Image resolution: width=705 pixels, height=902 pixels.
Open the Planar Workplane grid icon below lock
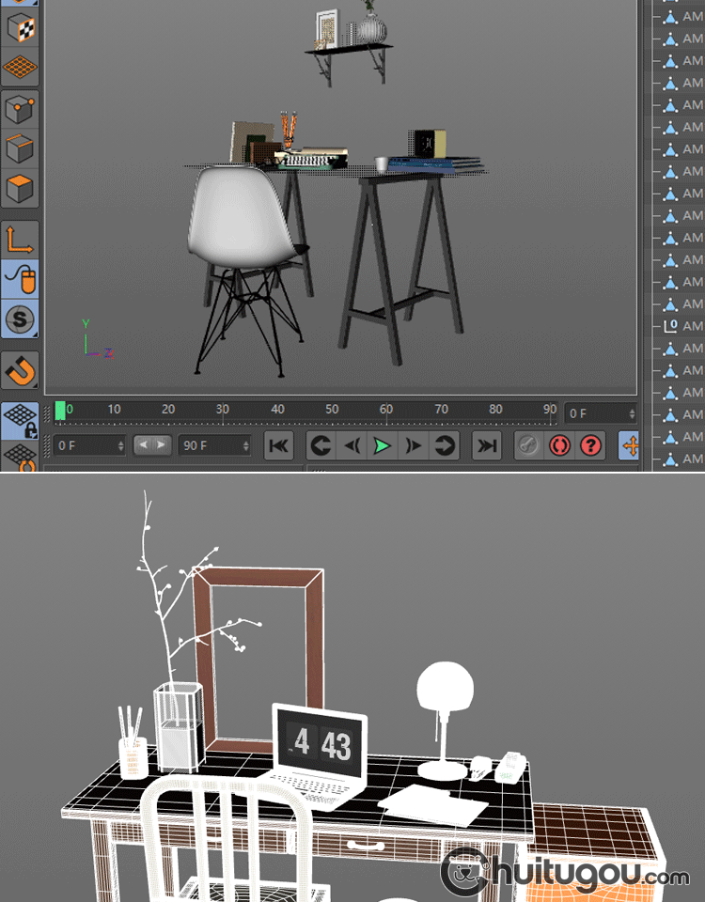20,457
